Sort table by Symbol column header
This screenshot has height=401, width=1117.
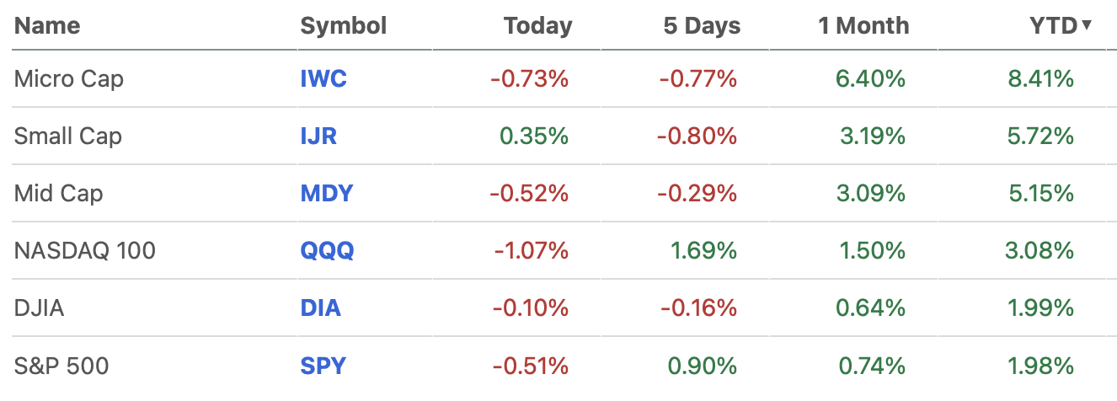(344, 26)
